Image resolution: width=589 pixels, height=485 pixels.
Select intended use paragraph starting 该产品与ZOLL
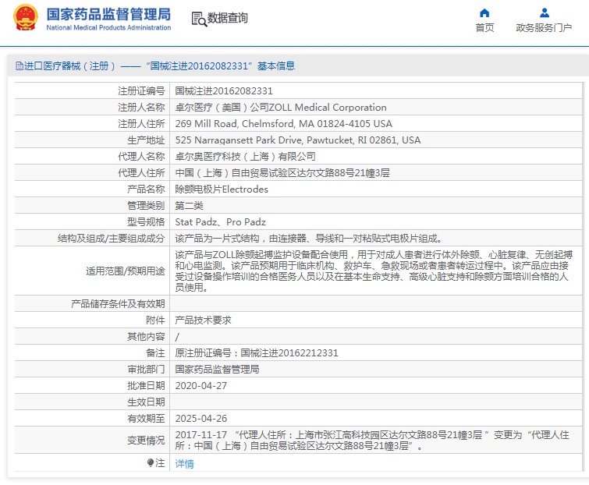(374, 271)
